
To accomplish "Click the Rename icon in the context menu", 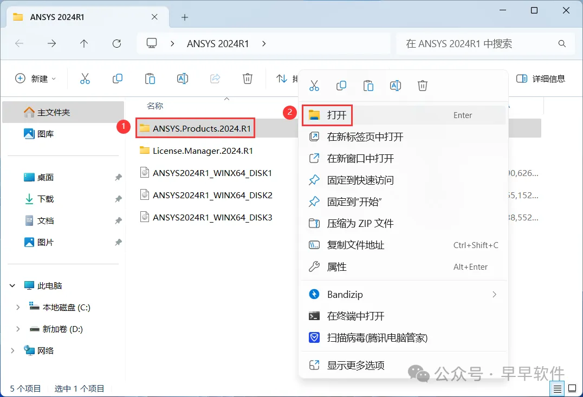I will click(395, 86).
